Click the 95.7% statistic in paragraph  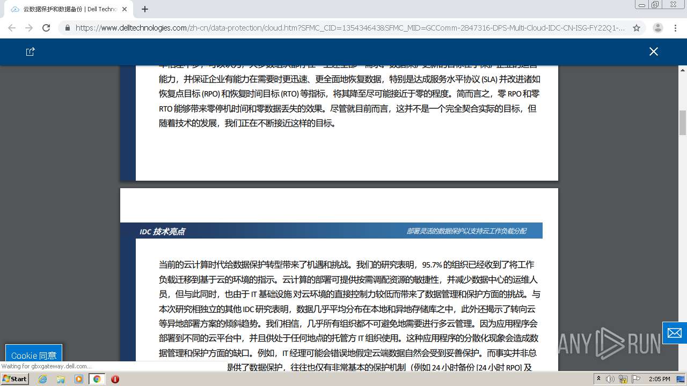point(432,265)
